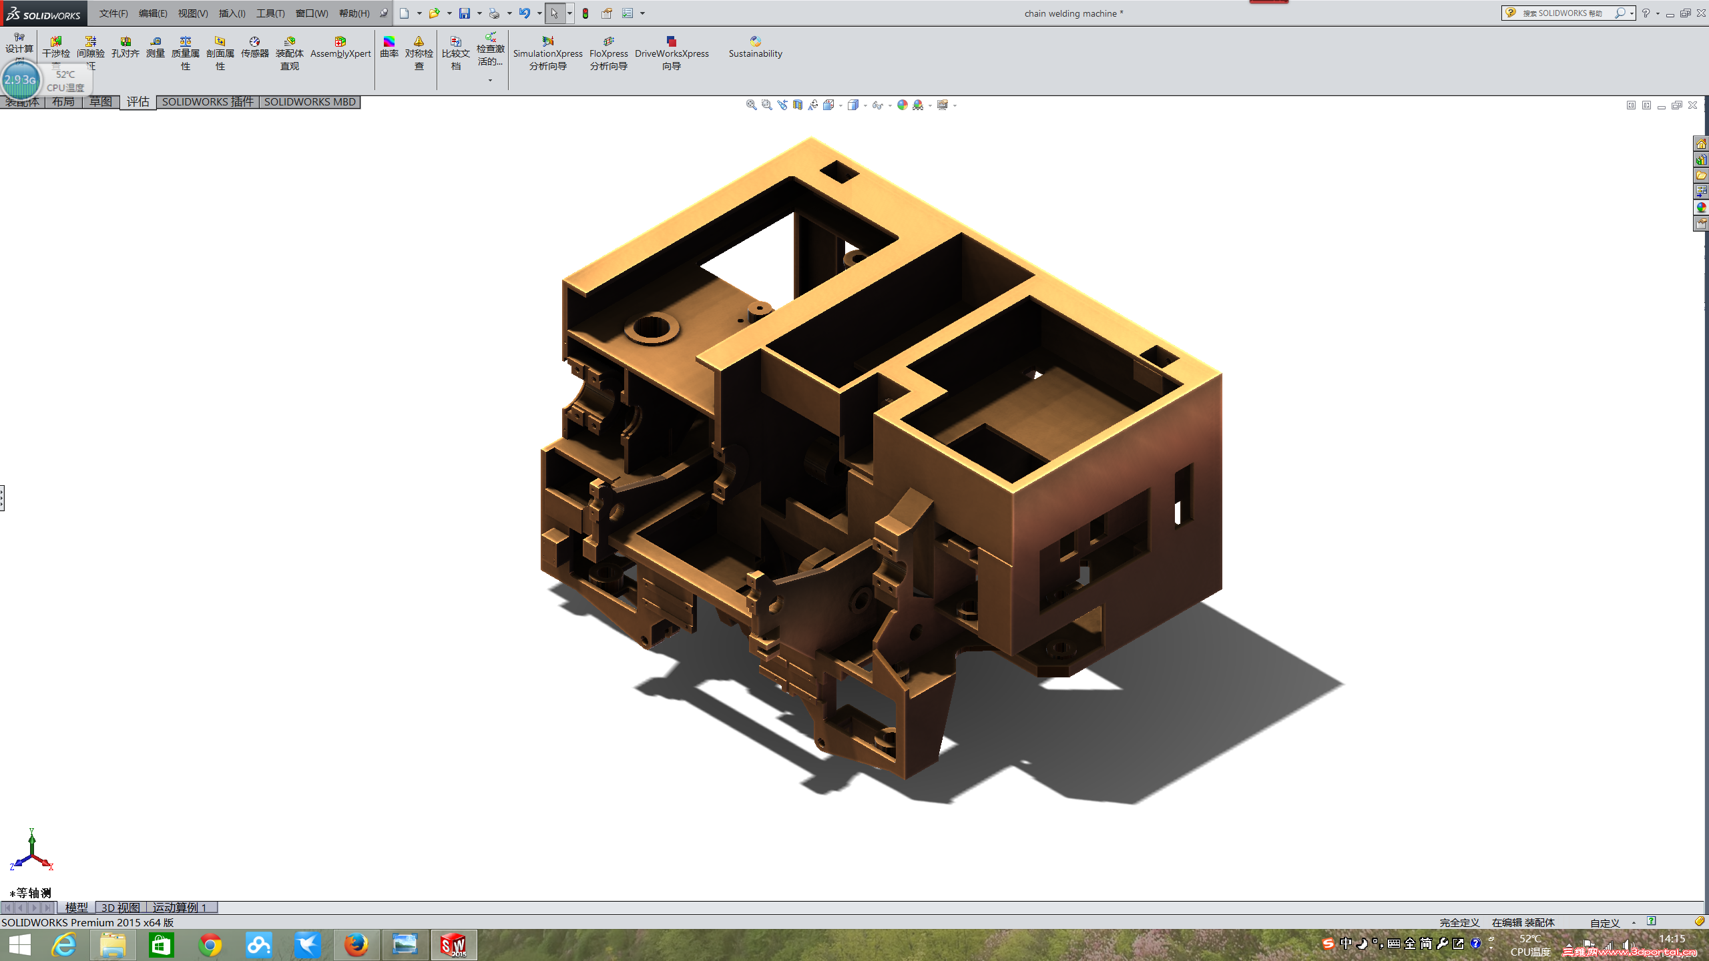The width and height of the screenshot is (1709, 961).
Task: Toggle the Edit Appearance colored ball
Action: click(x=903, y=105)
